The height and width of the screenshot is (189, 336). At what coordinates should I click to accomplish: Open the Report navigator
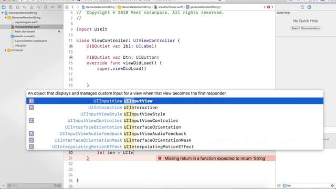point(59,7)
